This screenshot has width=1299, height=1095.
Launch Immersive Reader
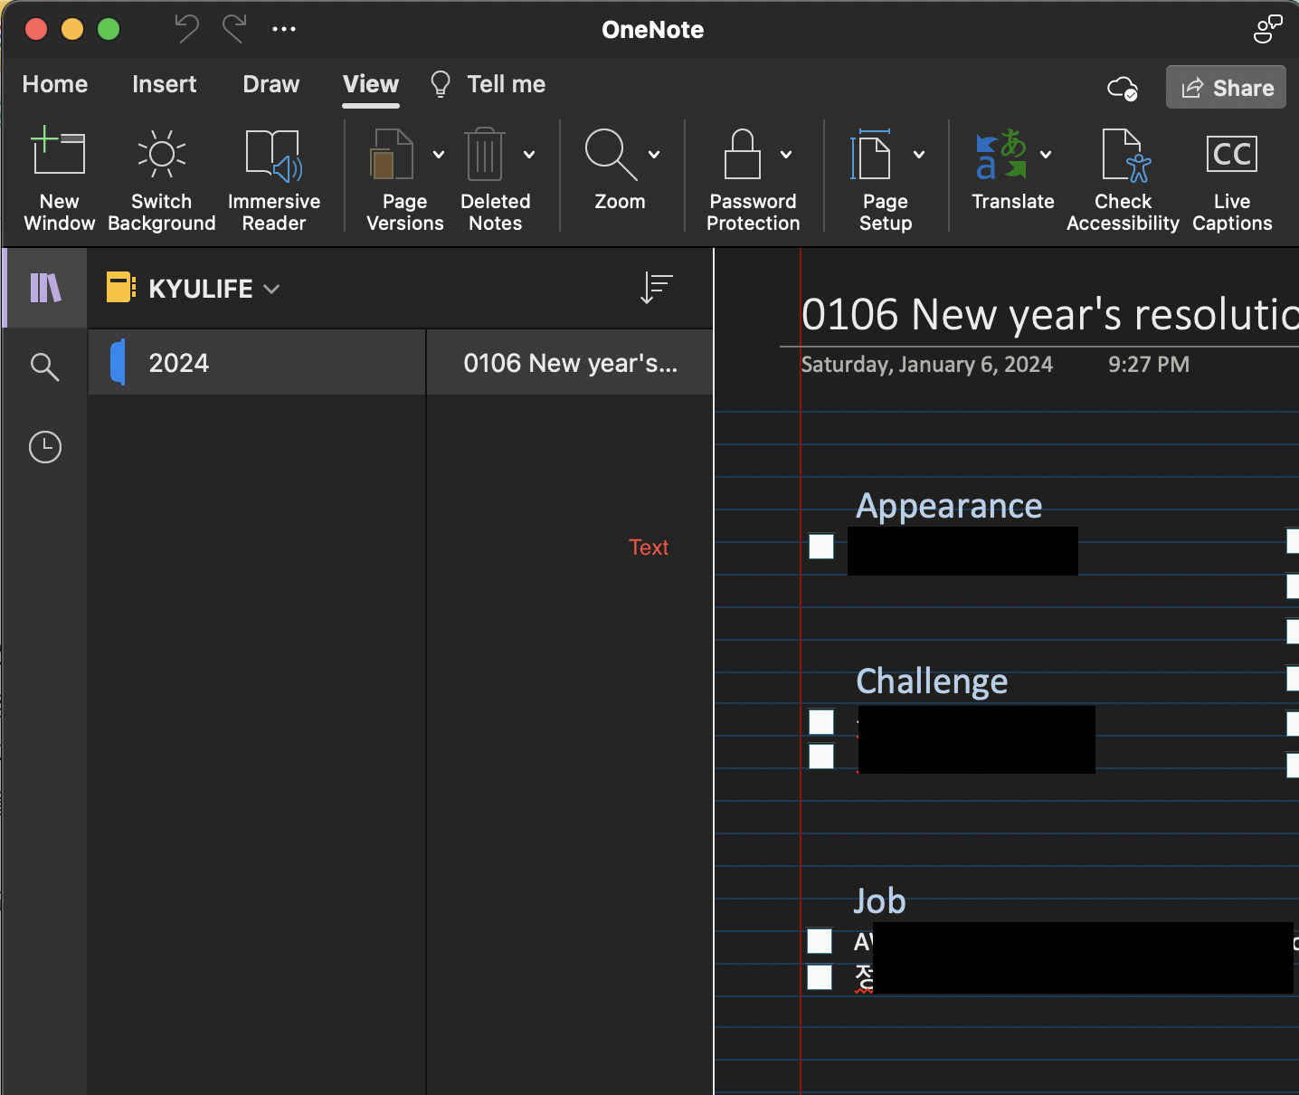274,178
